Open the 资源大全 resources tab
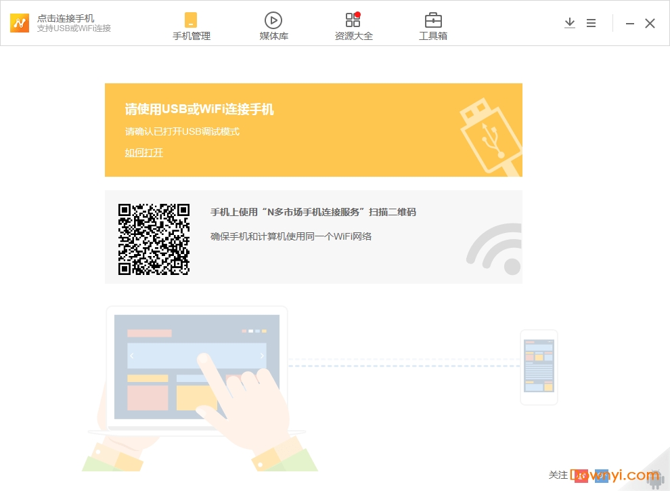 point(353,26)
